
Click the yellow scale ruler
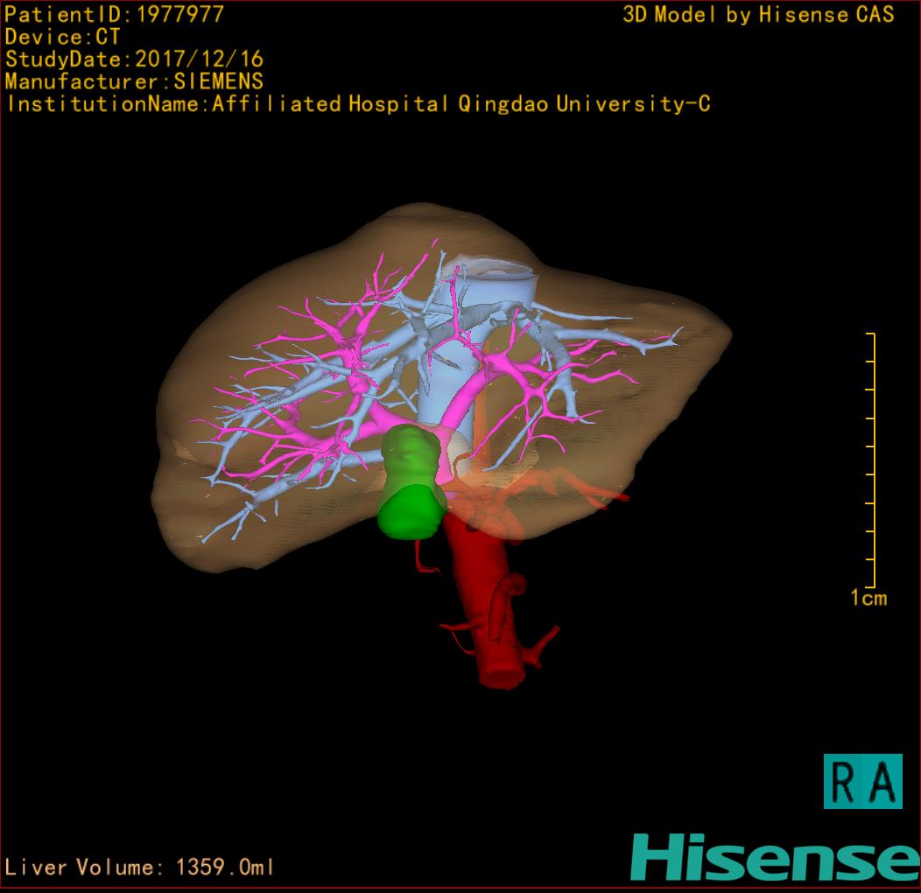871,460
